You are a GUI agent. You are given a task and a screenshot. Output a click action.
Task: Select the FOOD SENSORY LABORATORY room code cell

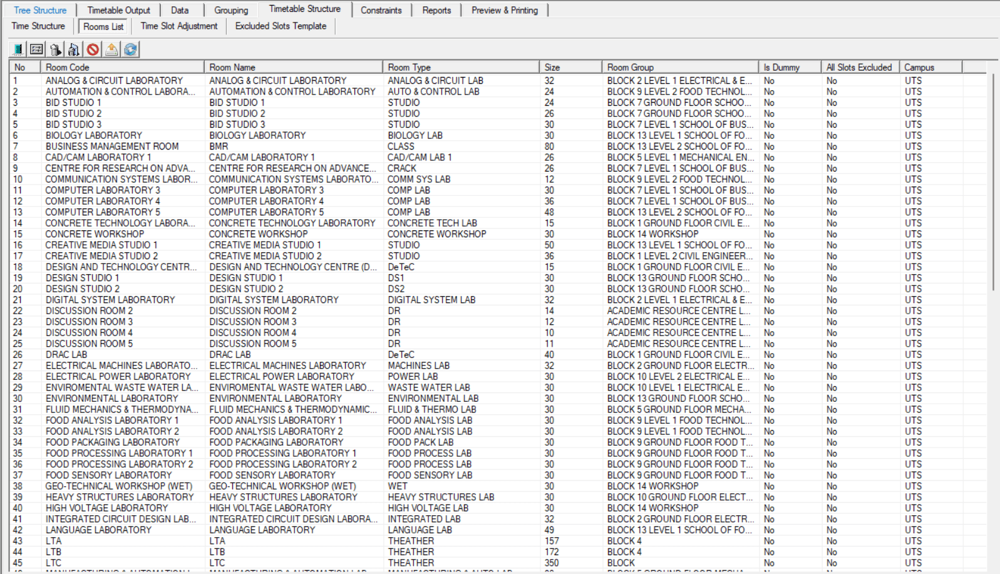click(108, 475)
